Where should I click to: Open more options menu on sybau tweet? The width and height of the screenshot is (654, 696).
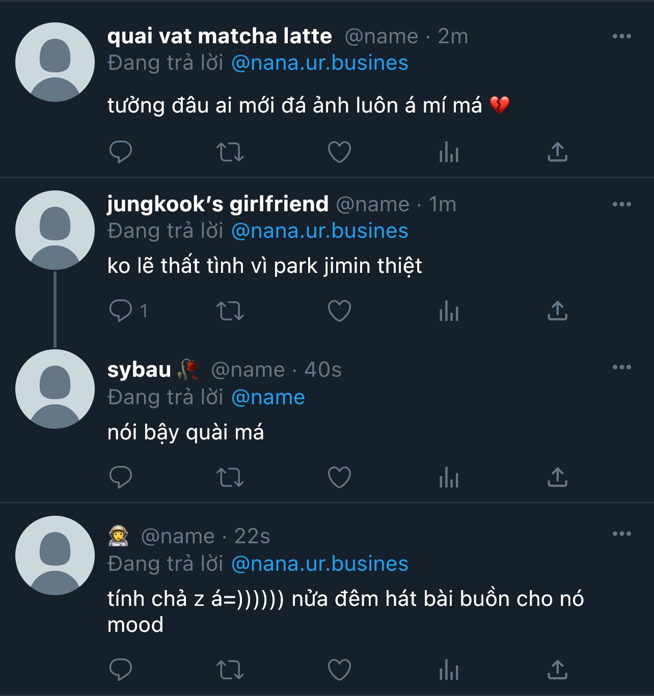tap(621, 367)
